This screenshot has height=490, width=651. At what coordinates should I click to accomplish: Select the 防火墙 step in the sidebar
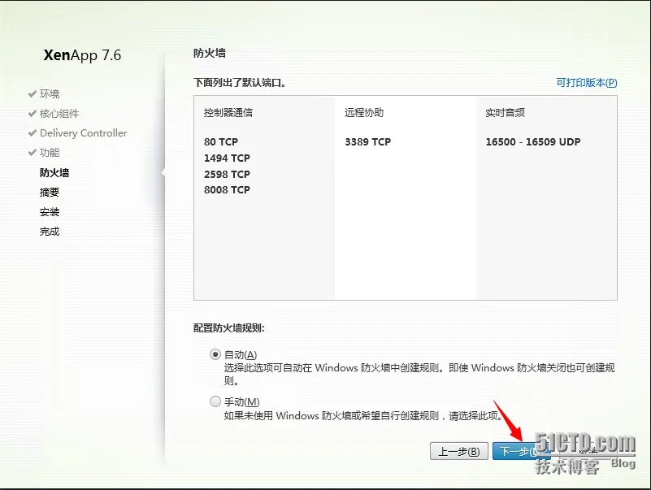54,173
